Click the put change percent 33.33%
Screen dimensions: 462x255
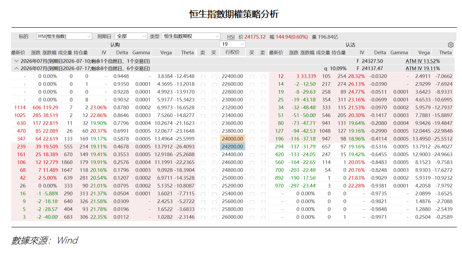[x=308, y=76]
